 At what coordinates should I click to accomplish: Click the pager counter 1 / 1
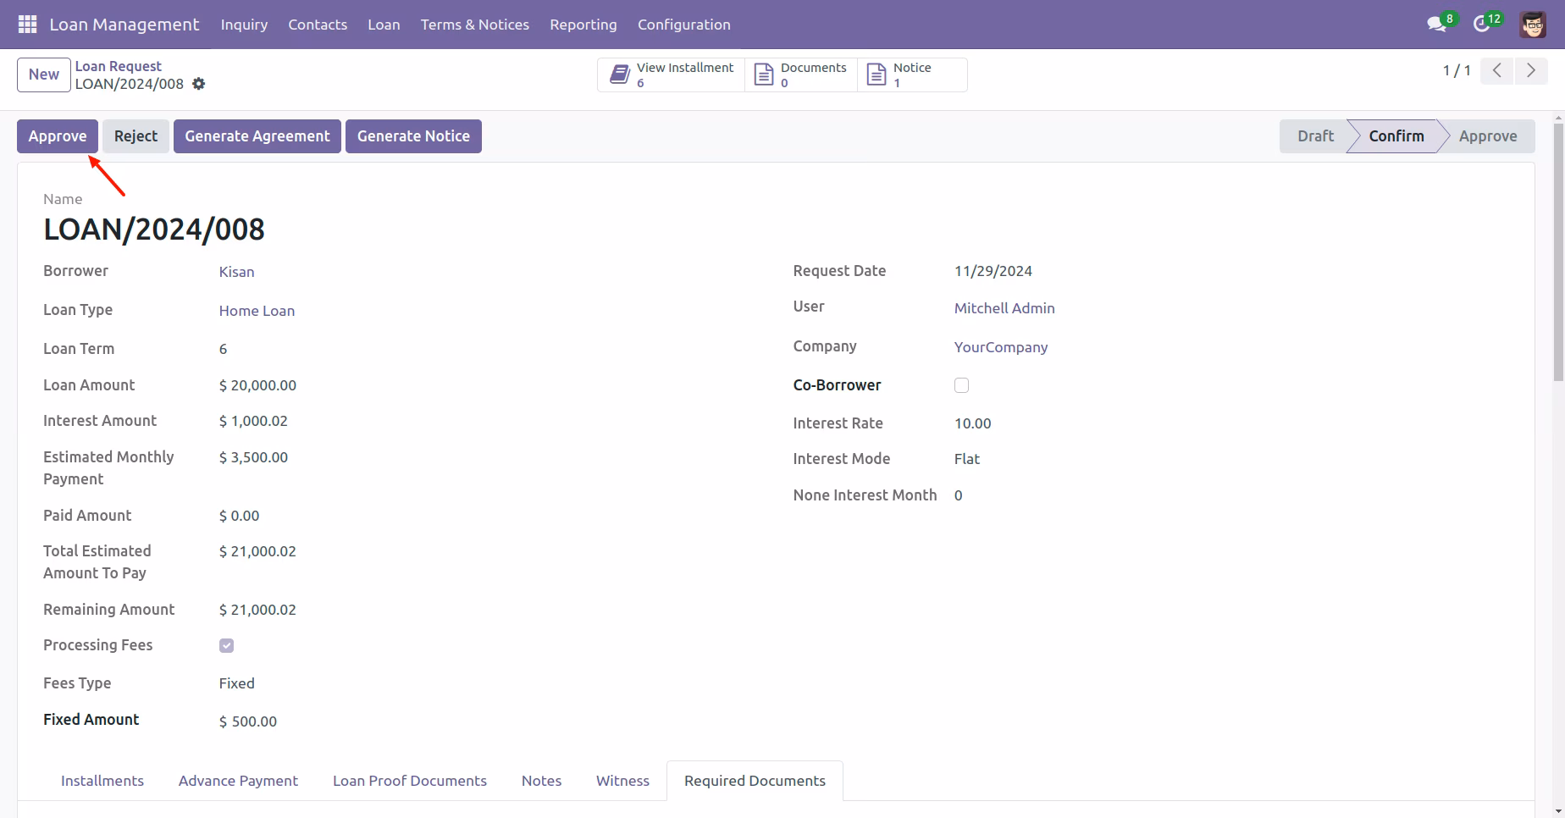(1457, 71)
